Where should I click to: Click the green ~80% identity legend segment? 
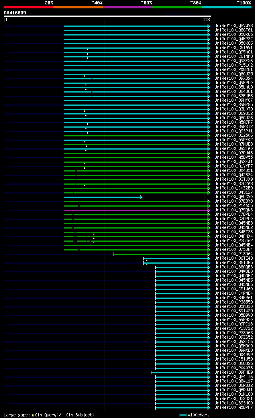(177, 7)
